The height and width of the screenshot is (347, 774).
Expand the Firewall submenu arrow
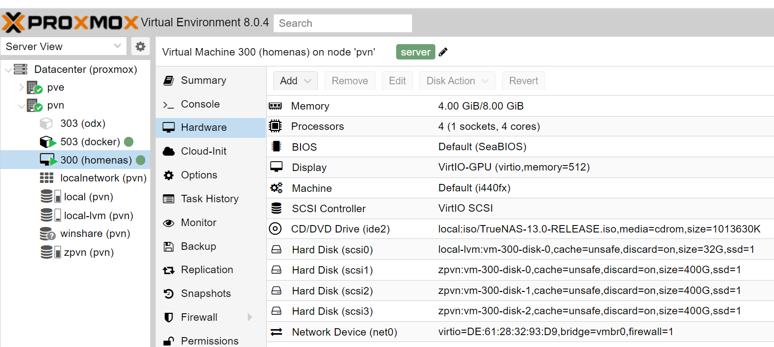click(250, 317)
